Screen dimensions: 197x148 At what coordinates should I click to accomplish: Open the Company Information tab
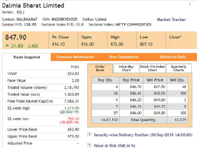[75, 57]
